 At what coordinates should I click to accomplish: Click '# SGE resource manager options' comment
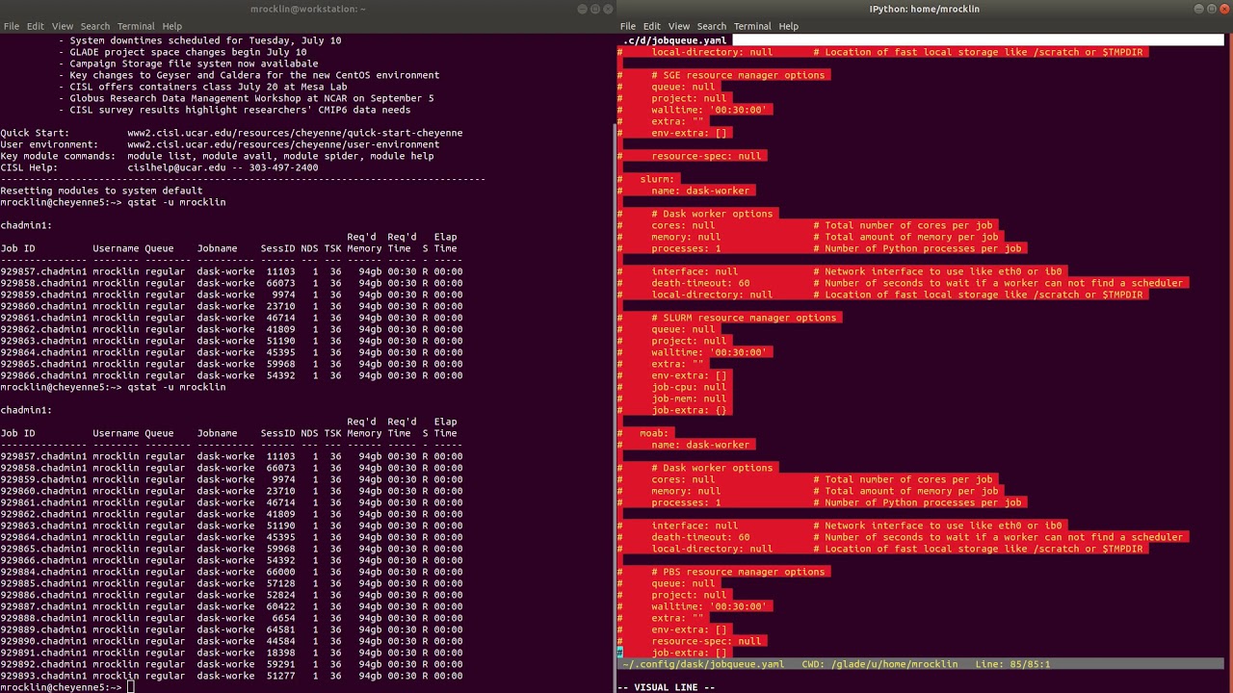739,75
